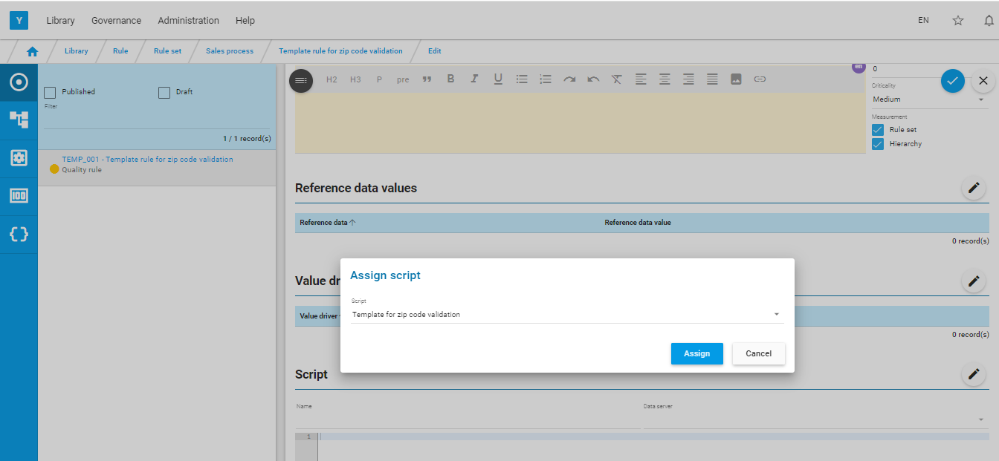Open the editor hamburger menu button
Viewport: 999px width, 461px height.
(300, 79)
